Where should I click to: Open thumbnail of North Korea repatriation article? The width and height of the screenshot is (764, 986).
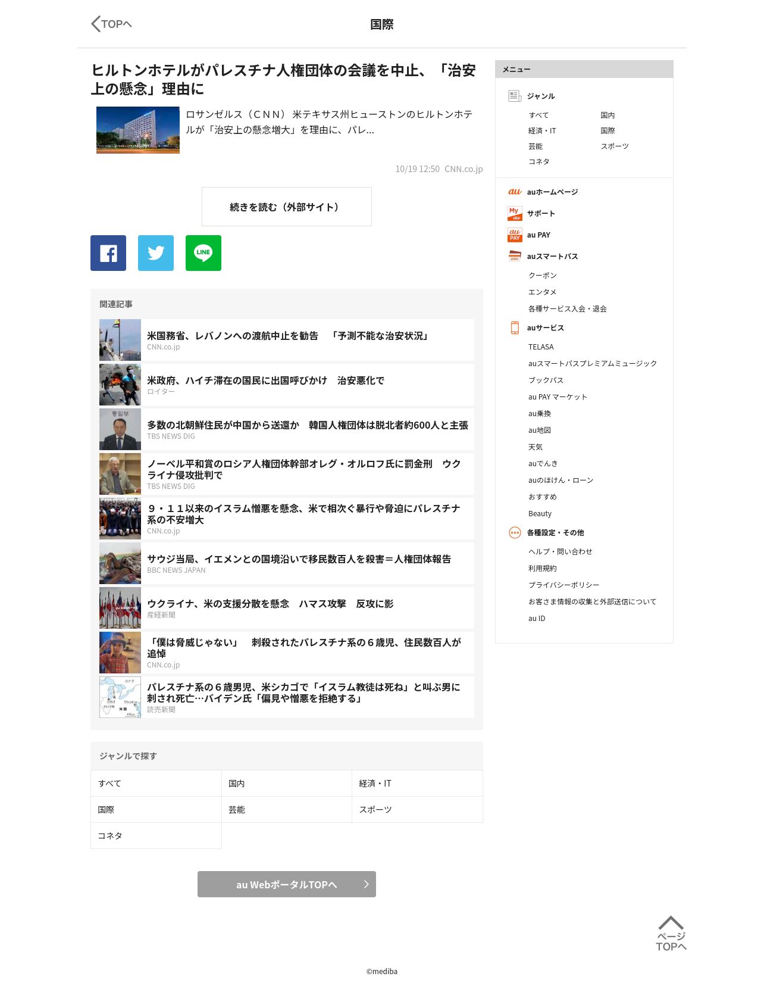tap(120, 429)
